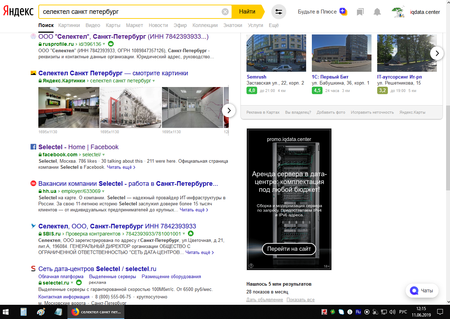
Task: Open the 1С: Первый Бит place photo
Action: (342, 53)
